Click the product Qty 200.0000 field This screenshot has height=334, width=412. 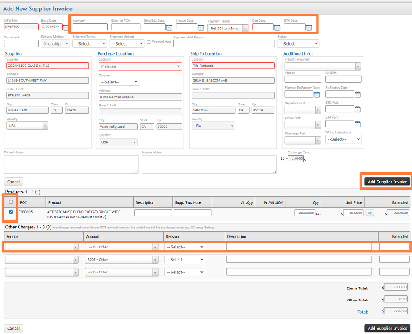click(305, 213)
